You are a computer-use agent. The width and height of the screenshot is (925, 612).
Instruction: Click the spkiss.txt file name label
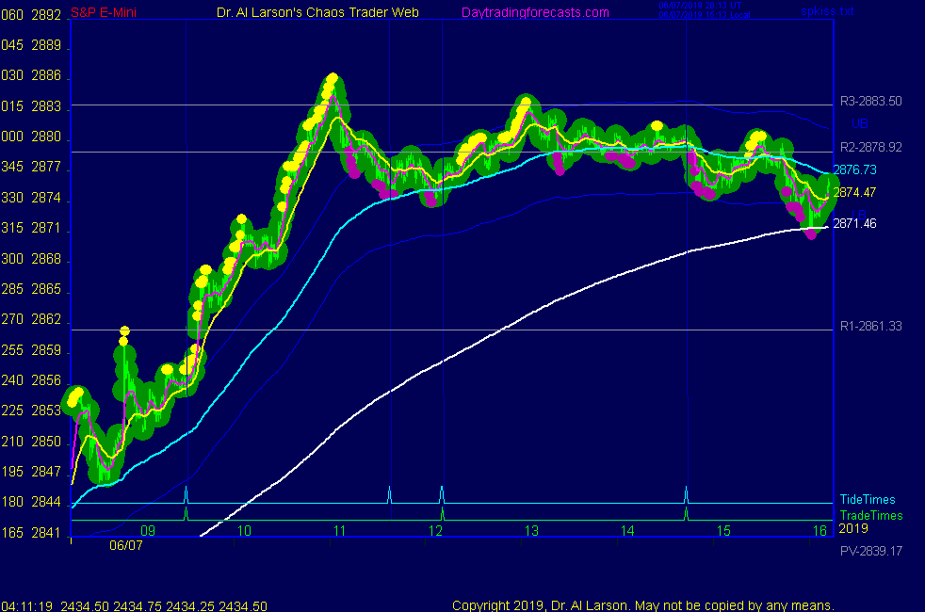pyautogui.click(x=827, y=11)
